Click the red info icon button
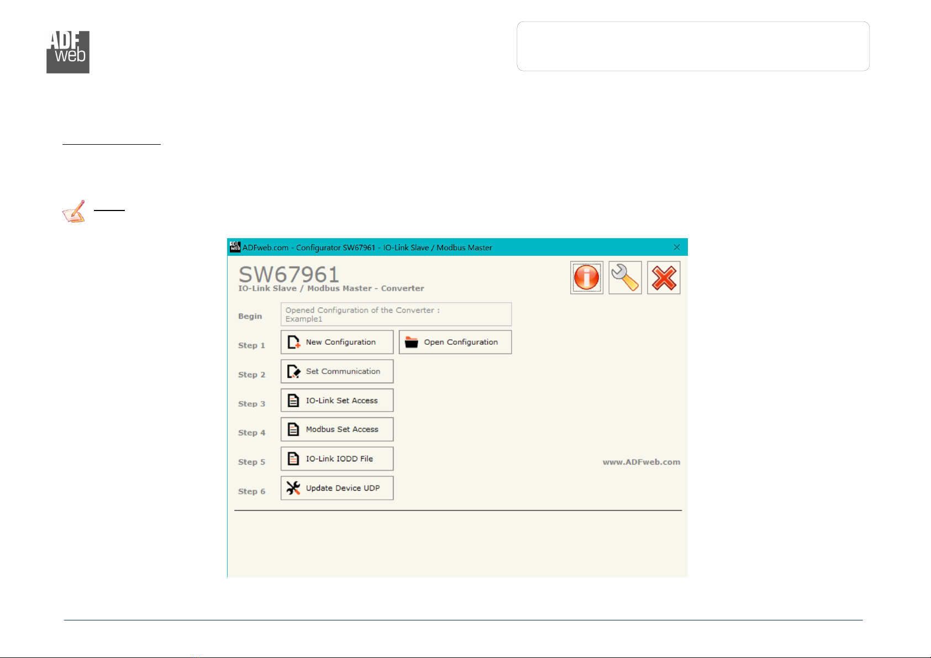 586,277
